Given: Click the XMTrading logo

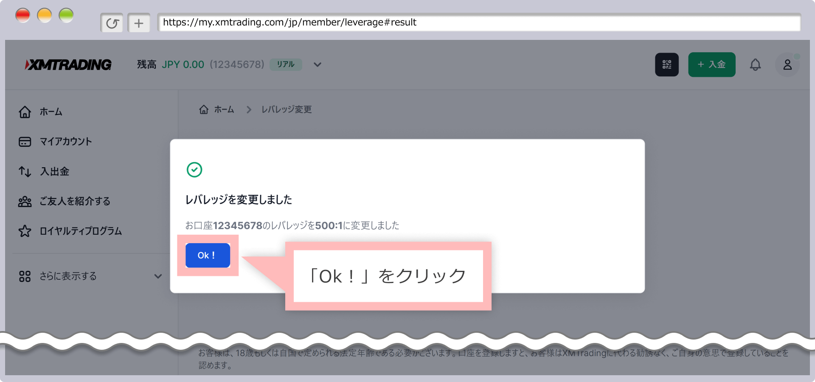Looking at the screenshot, I should click(68, 65).
